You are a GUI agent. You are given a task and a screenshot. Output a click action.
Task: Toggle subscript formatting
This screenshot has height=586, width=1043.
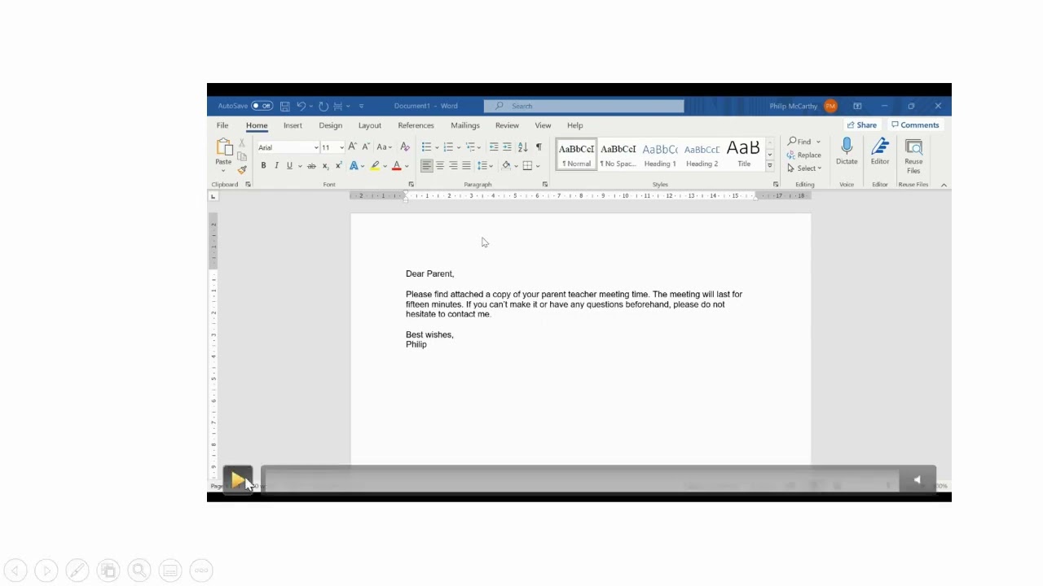325,166
